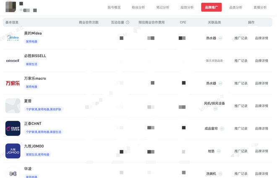The image size is (277, 178).
Task: Click the 万家乐macro brand name
Action: 35,79
